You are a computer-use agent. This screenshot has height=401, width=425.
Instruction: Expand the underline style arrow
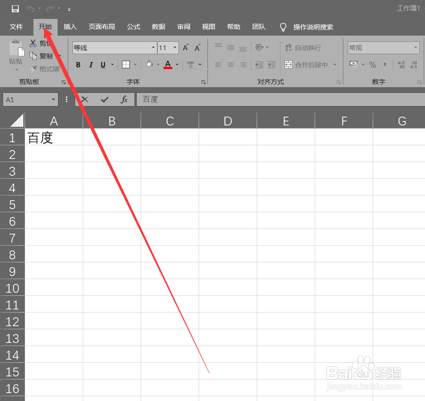click(x=113, y=65)
